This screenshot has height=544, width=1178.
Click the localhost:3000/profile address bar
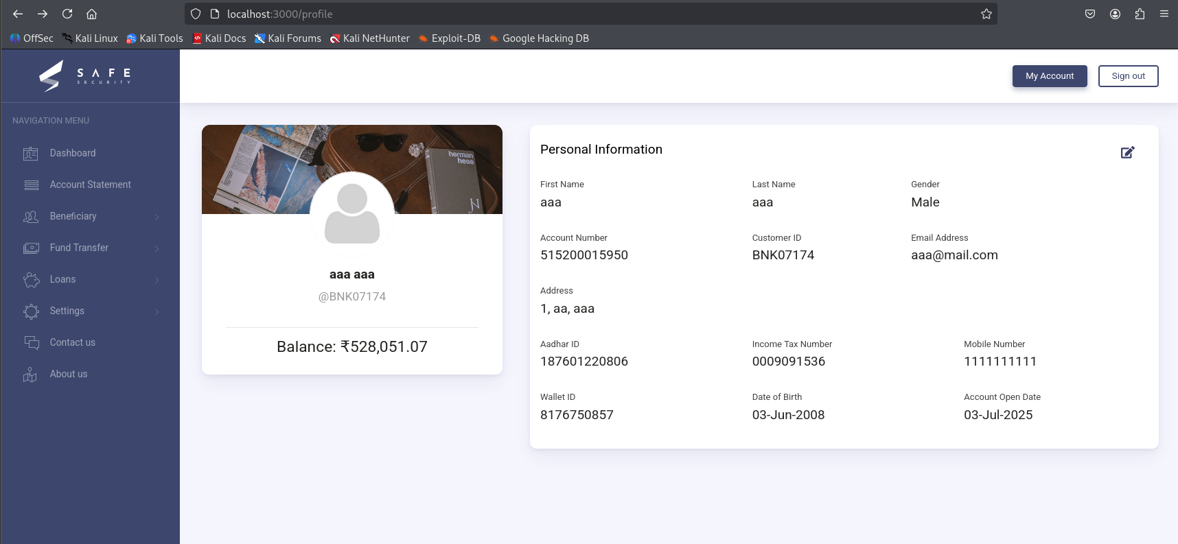[549, 14]
